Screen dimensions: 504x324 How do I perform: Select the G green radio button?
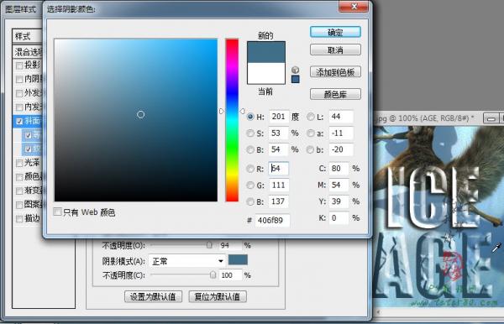point(250,185)
